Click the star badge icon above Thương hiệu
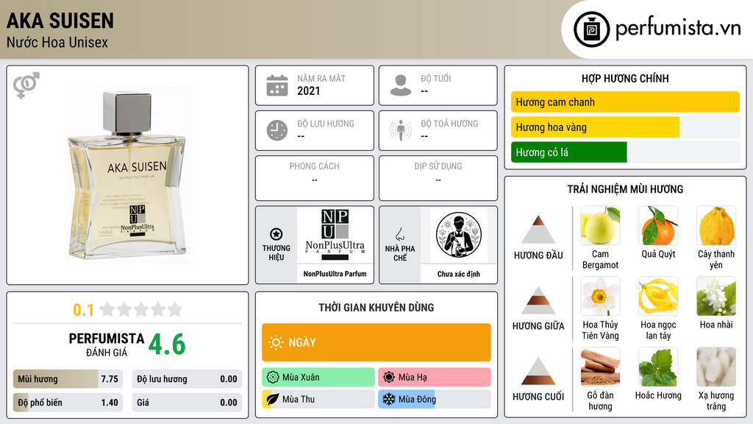The width and height of the screenshot is (753, 424). coord(276,234)
